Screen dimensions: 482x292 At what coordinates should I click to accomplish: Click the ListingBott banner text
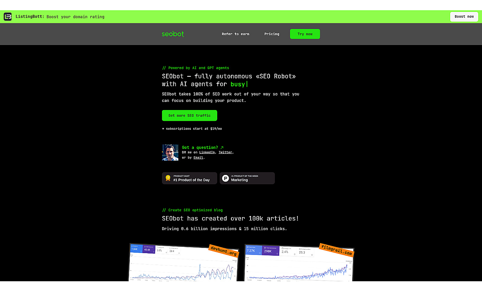click(x=60, y=17)
